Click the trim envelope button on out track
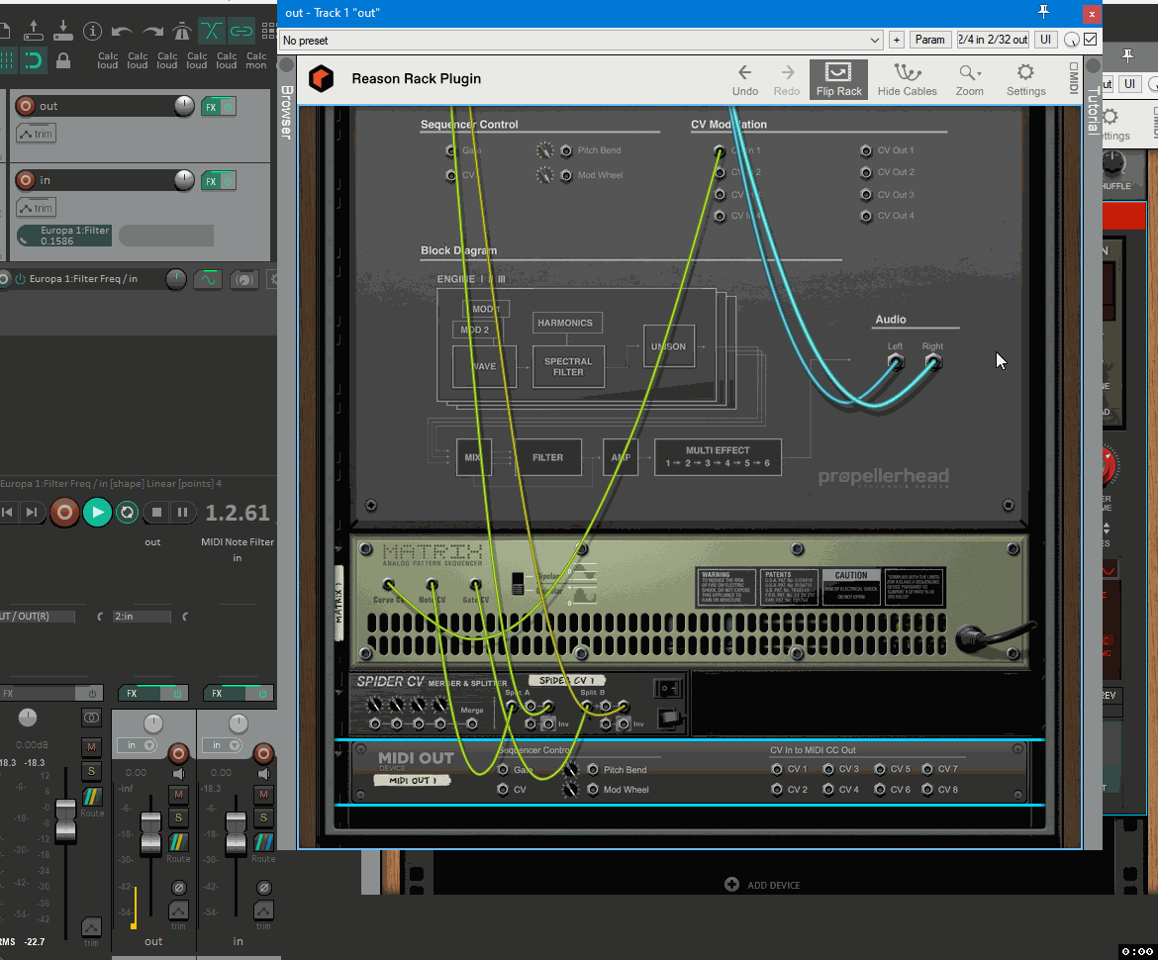 pos(37,134)
